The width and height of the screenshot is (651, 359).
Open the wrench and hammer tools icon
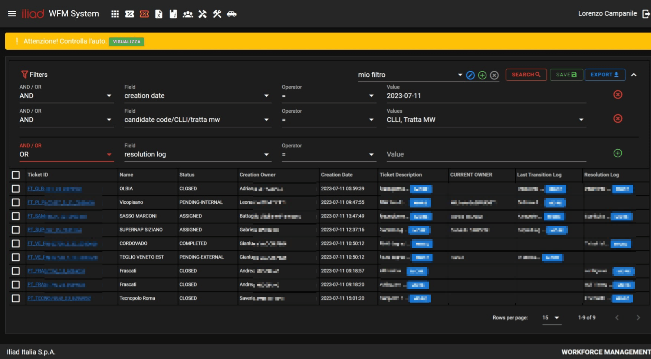click(x=217, y=14)
